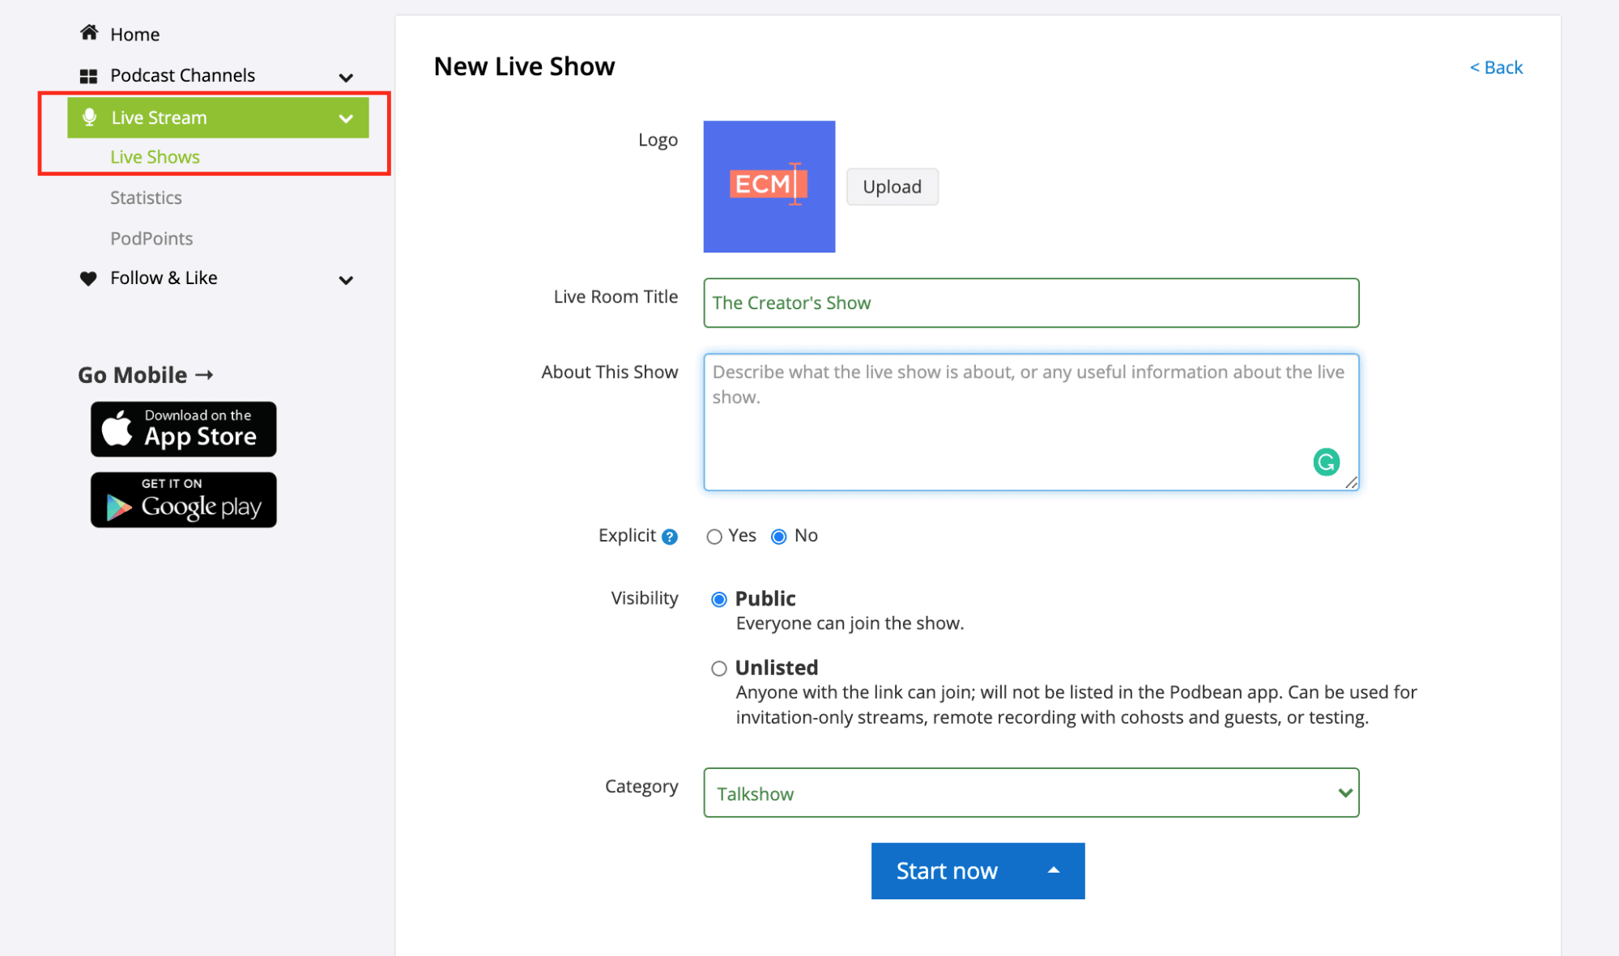
Task: Open the Statistics page
Action: tap(146, 197)
